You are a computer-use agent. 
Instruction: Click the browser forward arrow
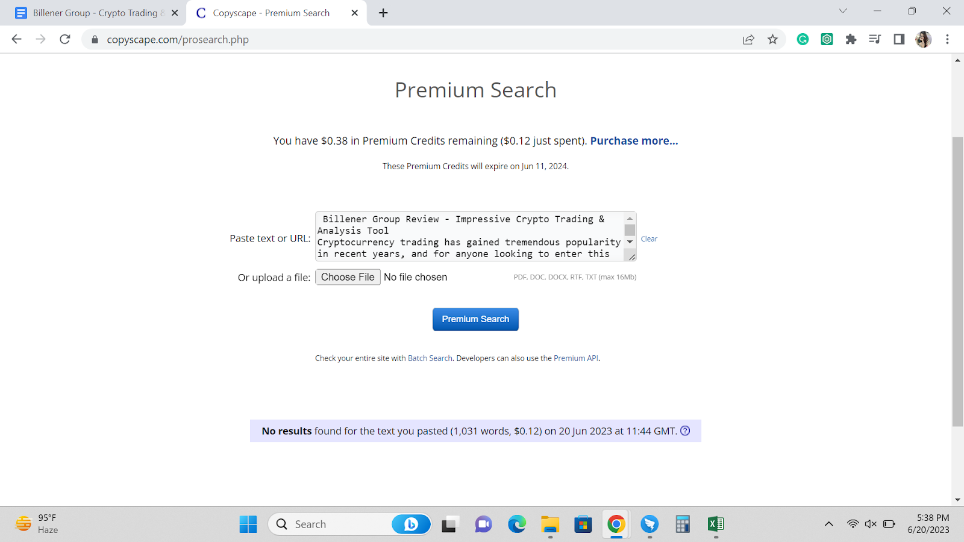point(40,39)
